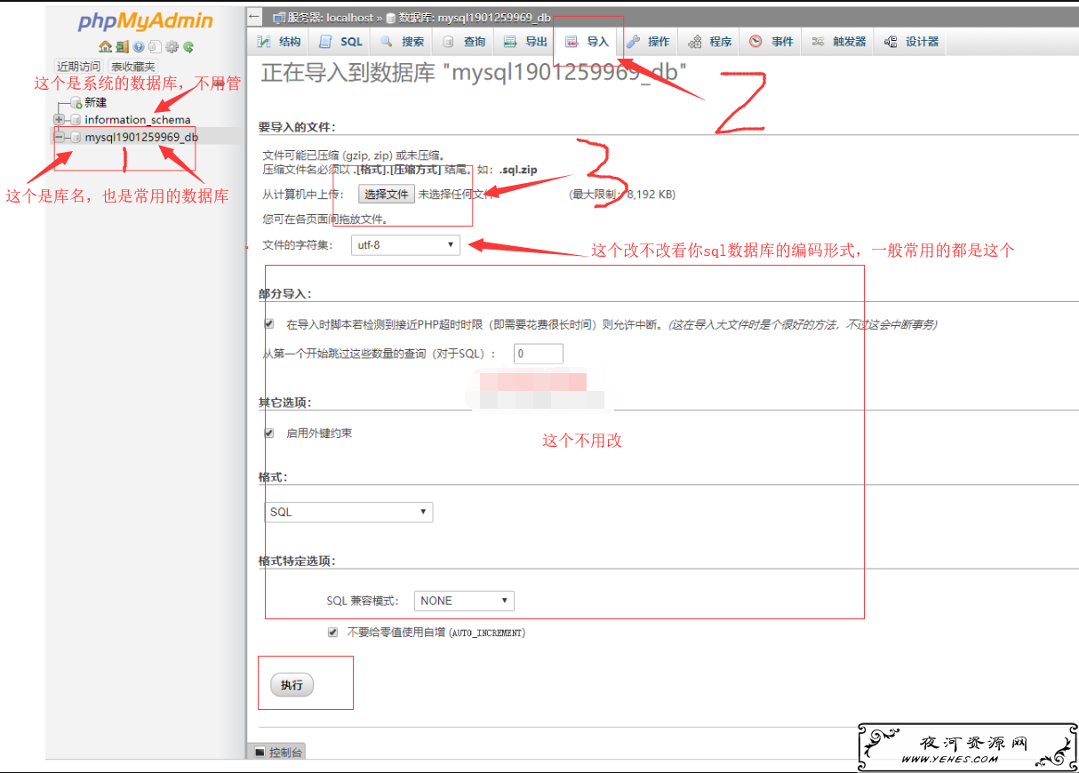This screenshot has height=773, width=1079.
Task: Open the 表收藏夹 favorites button
Action: tap(132, 67)
